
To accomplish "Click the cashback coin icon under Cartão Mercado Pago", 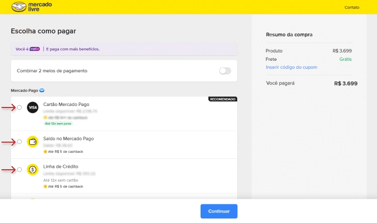I will pos(45,118).
